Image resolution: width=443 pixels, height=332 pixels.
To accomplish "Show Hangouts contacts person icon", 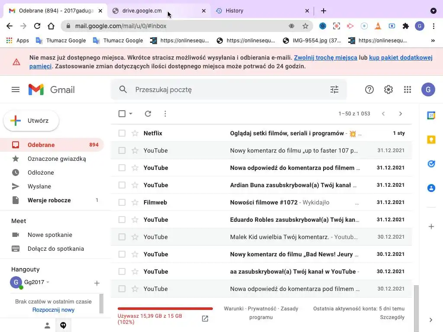I will tap(48, 326).
